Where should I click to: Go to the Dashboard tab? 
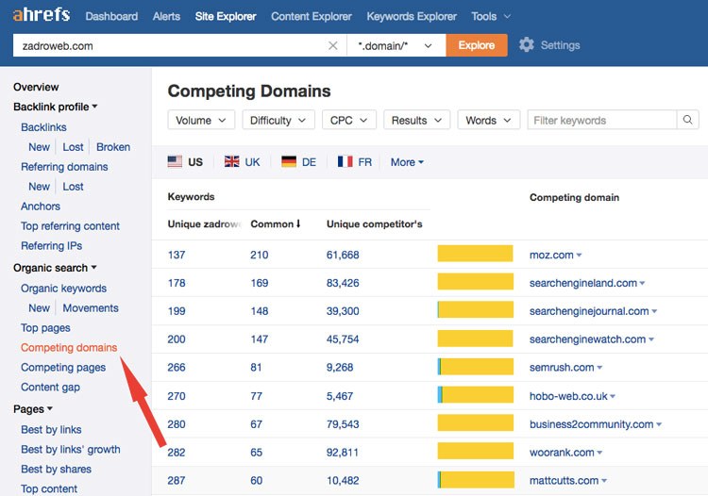pos(111,16)
